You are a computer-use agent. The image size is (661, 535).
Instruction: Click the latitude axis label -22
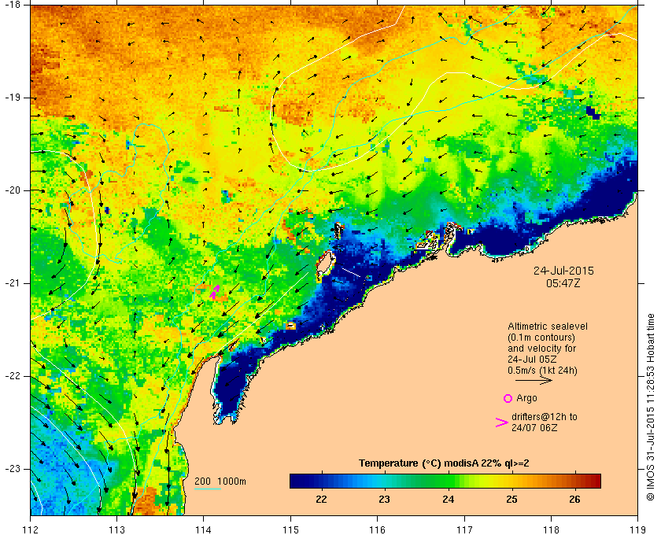click(12, 376)
